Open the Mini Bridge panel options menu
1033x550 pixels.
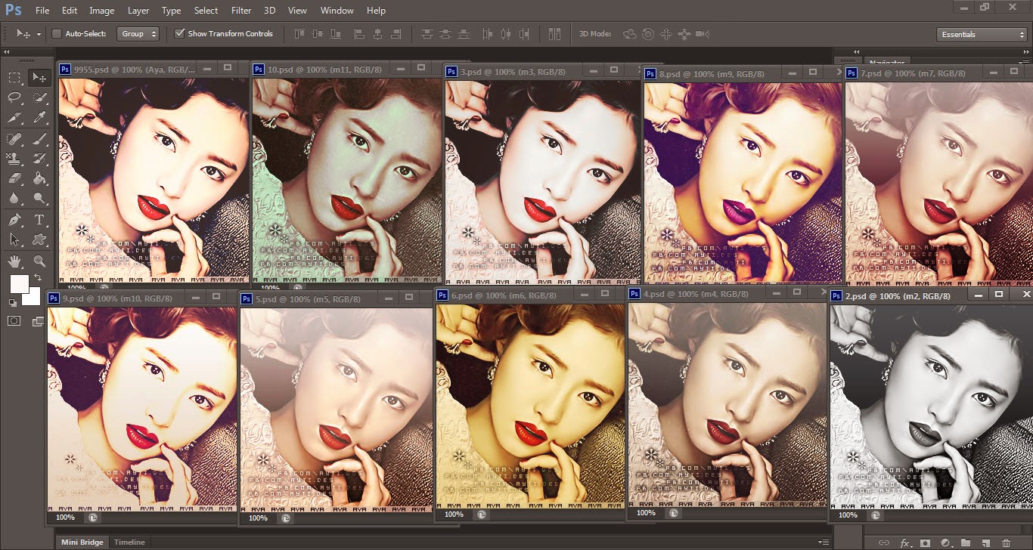coord(824,542)
